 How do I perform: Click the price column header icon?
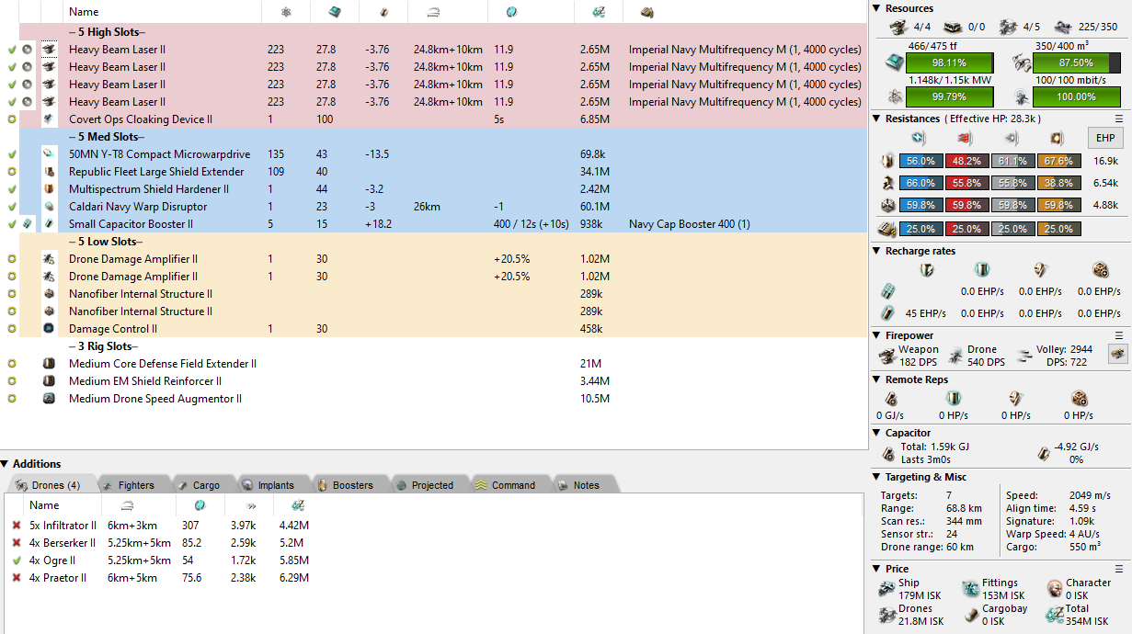coord(599,12)
